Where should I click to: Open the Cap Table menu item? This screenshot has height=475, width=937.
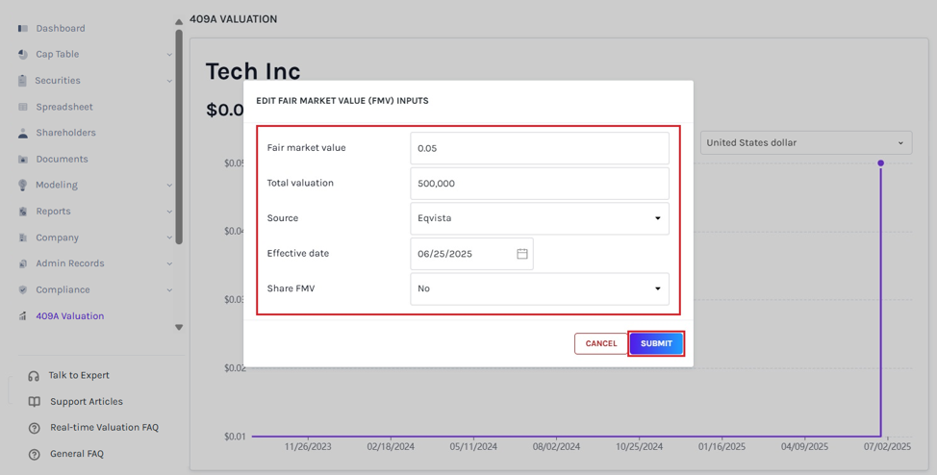(x=58, y=55)
